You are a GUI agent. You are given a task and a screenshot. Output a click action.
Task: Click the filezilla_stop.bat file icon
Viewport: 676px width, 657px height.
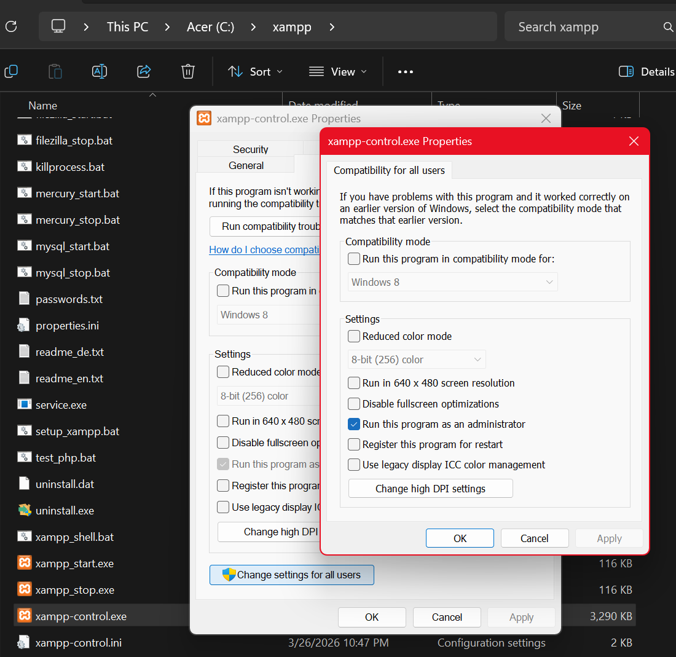(x=25, y=140)
